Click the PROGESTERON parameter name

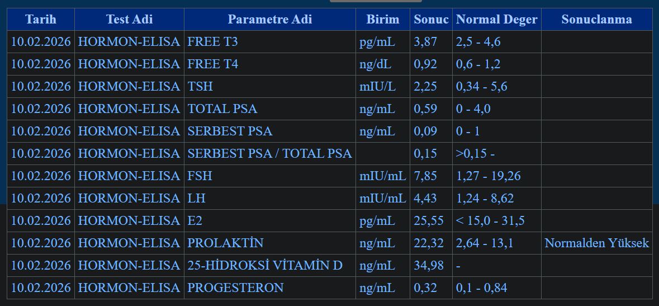click(235, 288)
